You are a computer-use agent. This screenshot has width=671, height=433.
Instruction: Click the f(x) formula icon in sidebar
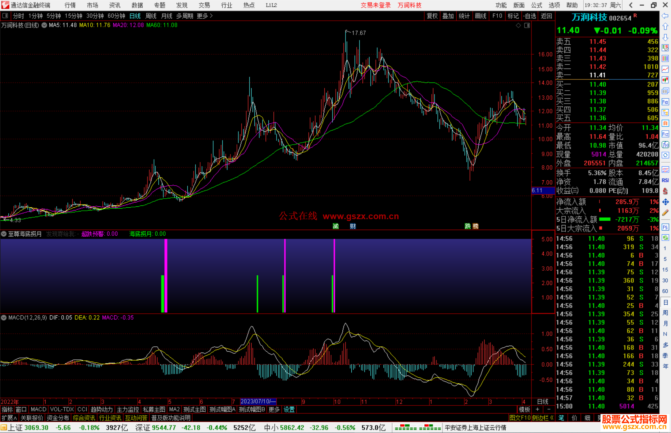pyautogui.click(x=665, y=145)
